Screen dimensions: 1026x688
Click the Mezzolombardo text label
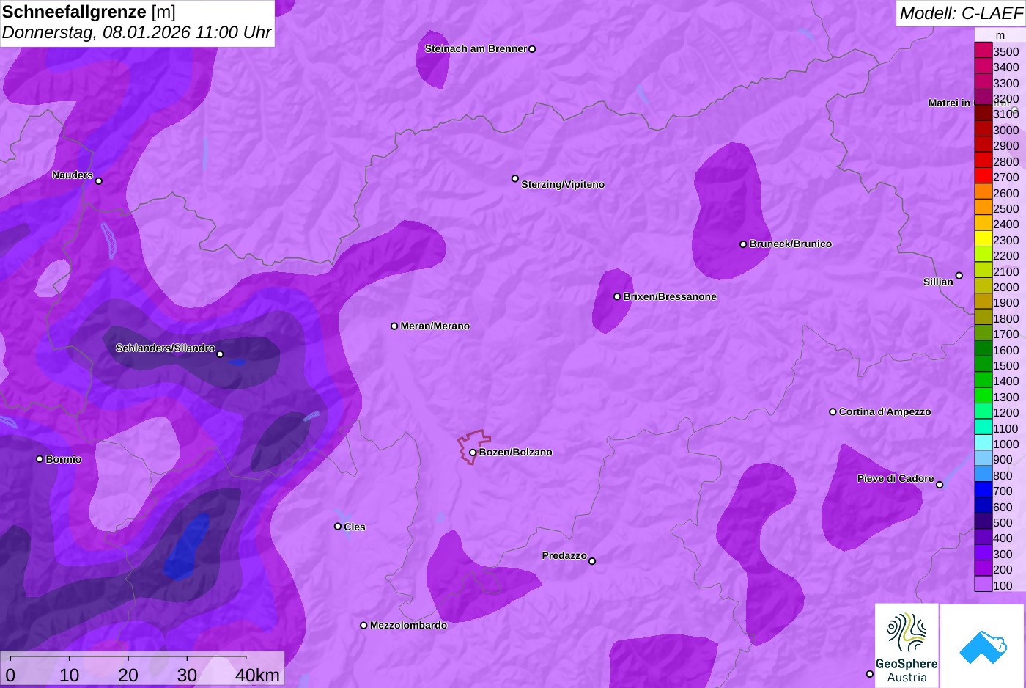click(408, 625)
